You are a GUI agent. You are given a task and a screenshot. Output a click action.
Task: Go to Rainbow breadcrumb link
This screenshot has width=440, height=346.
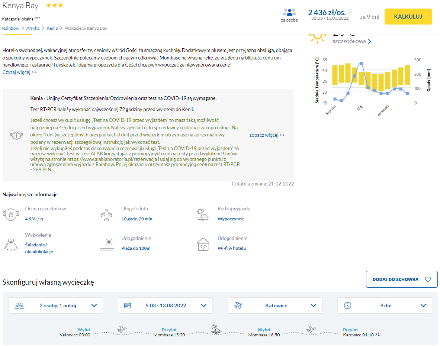tap(11, 28)
